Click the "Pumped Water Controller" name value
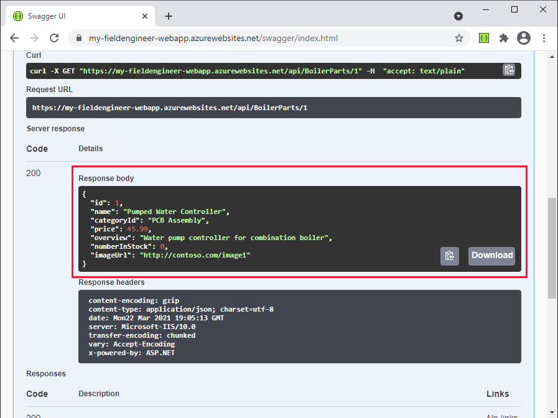558x418 pixels. point(174,211)
